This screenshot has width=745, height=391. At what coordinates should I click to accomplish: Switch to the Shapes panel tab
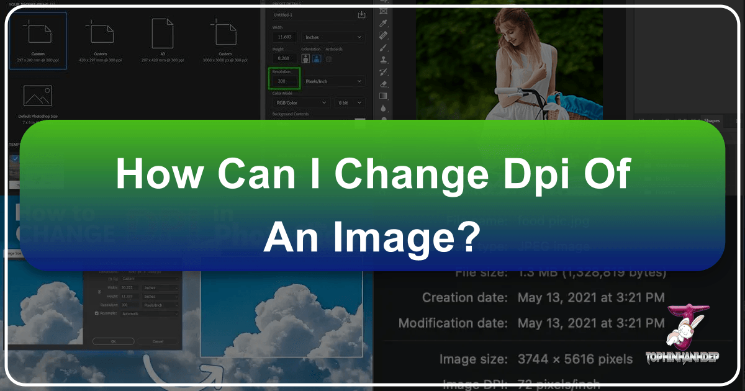(711, 120)
